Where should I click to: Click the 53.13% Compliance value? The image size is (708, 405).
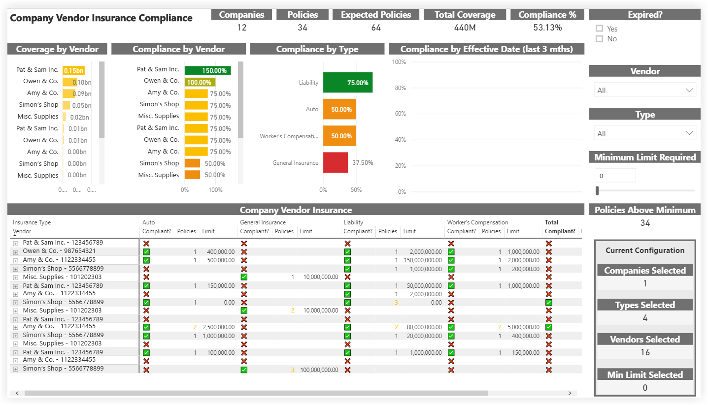click(547, 28)
